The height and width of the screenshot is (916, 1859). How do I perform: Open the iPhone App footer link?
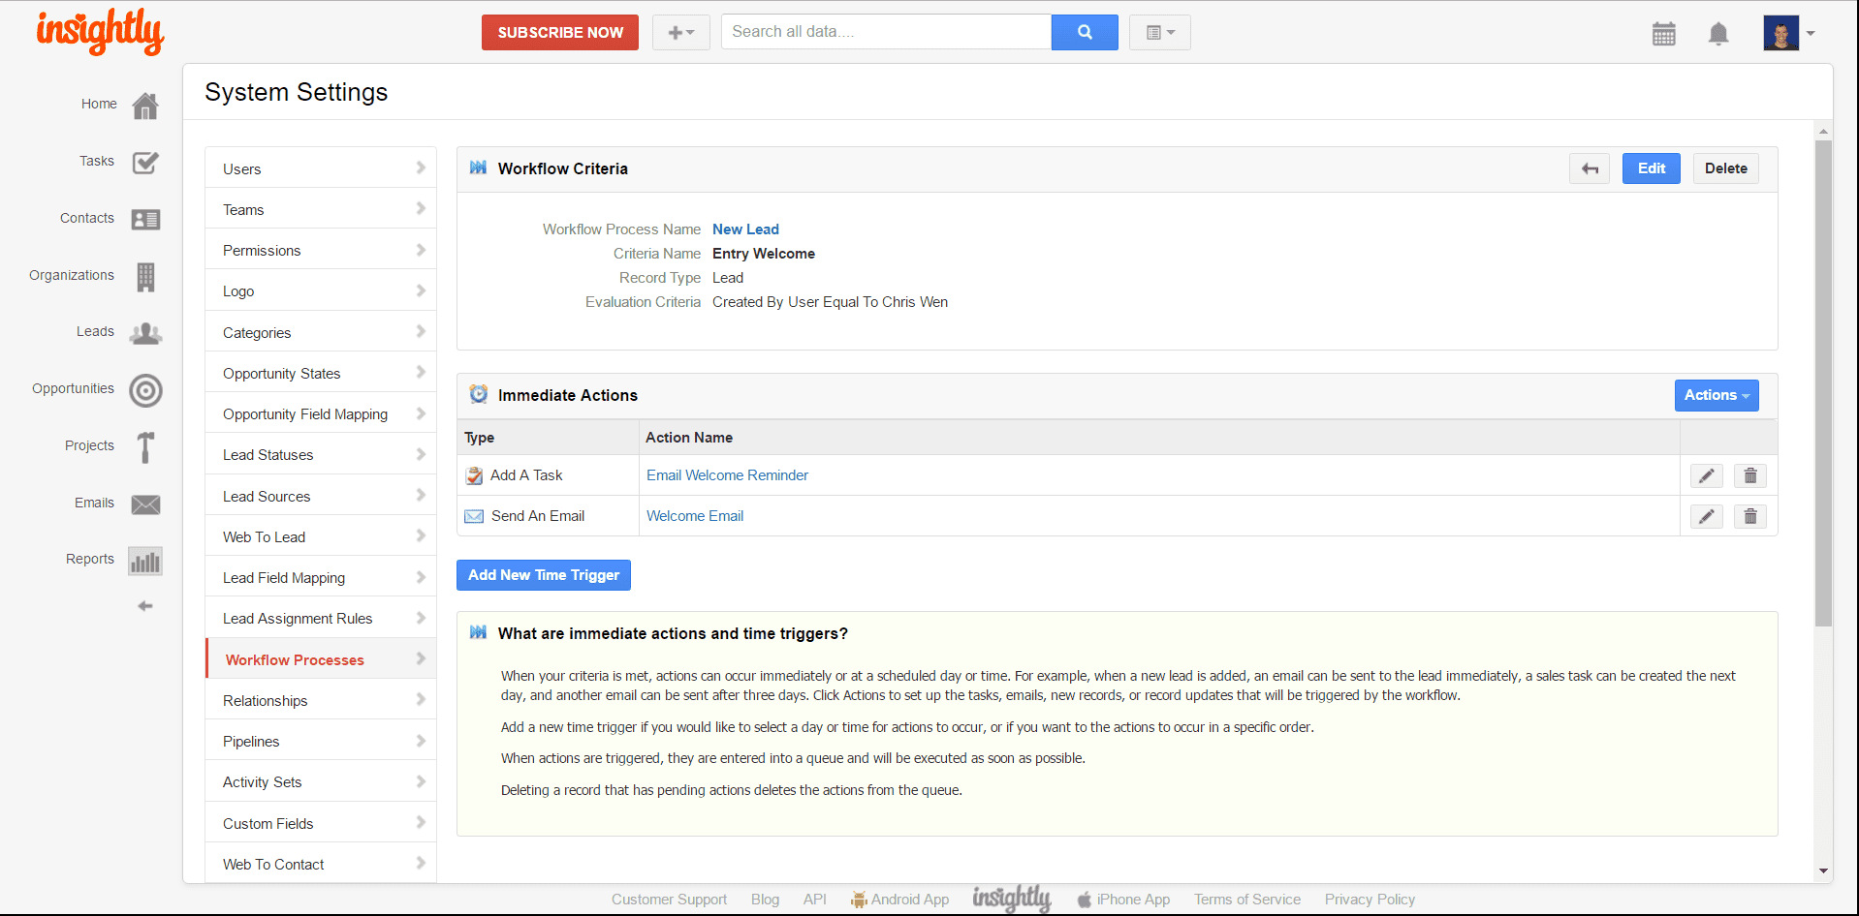(x=1124, y=900)
